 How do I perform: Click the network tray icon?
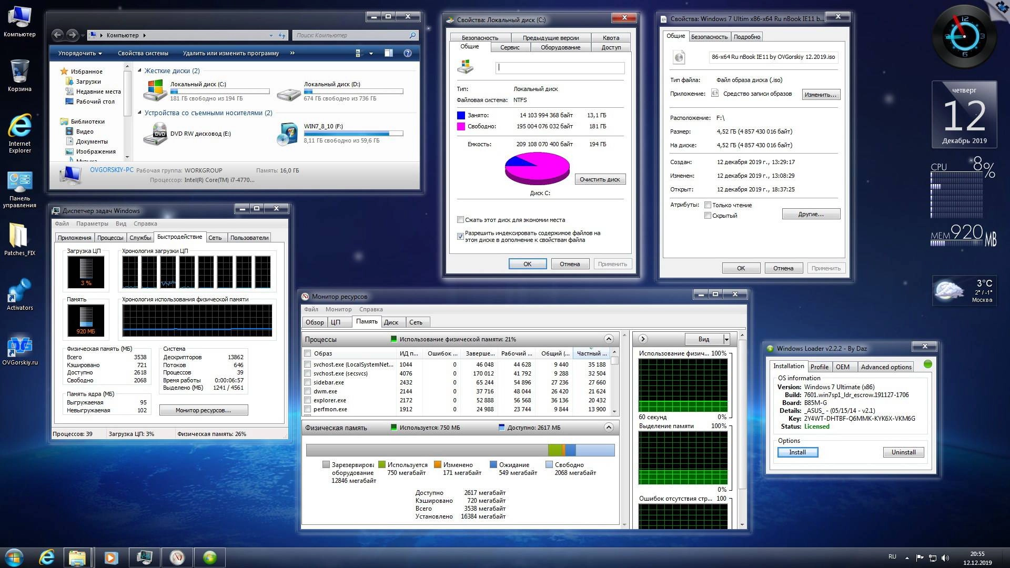point(933,558)
